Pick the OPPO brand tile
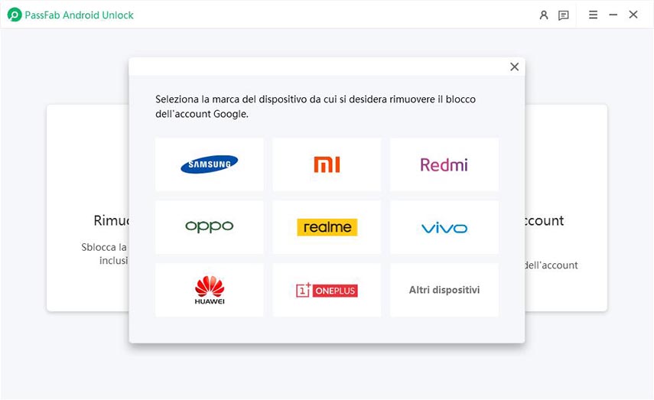The height and width of the screenshot is (400, 654). 209,227
